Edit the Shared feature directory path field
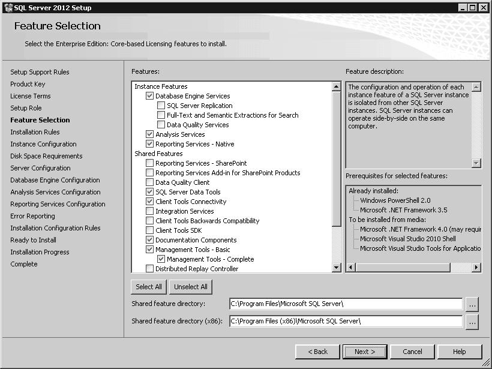This screenshot has width=492, height=369. click(x=346, y=304)
